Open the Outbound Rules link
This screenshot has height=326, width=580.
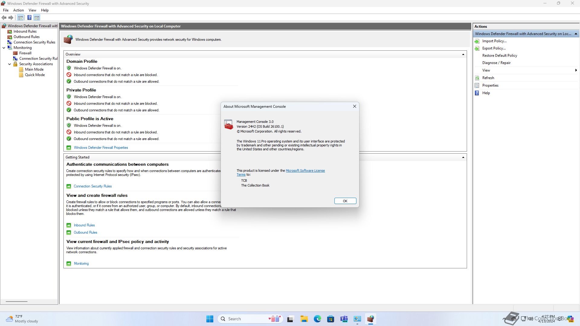tap(85, 232)
